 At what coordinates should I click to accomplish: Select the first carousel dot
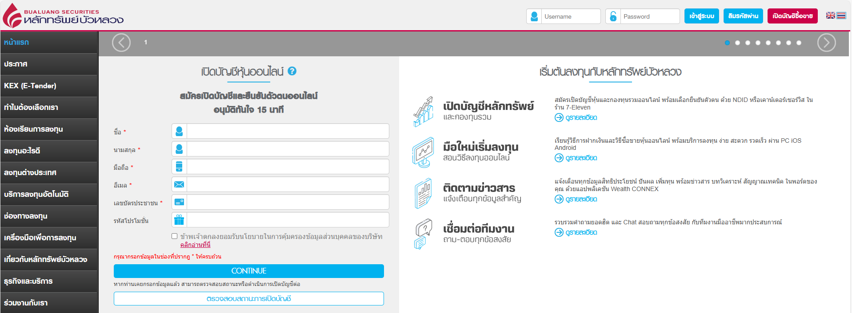[x=727, y=43]
